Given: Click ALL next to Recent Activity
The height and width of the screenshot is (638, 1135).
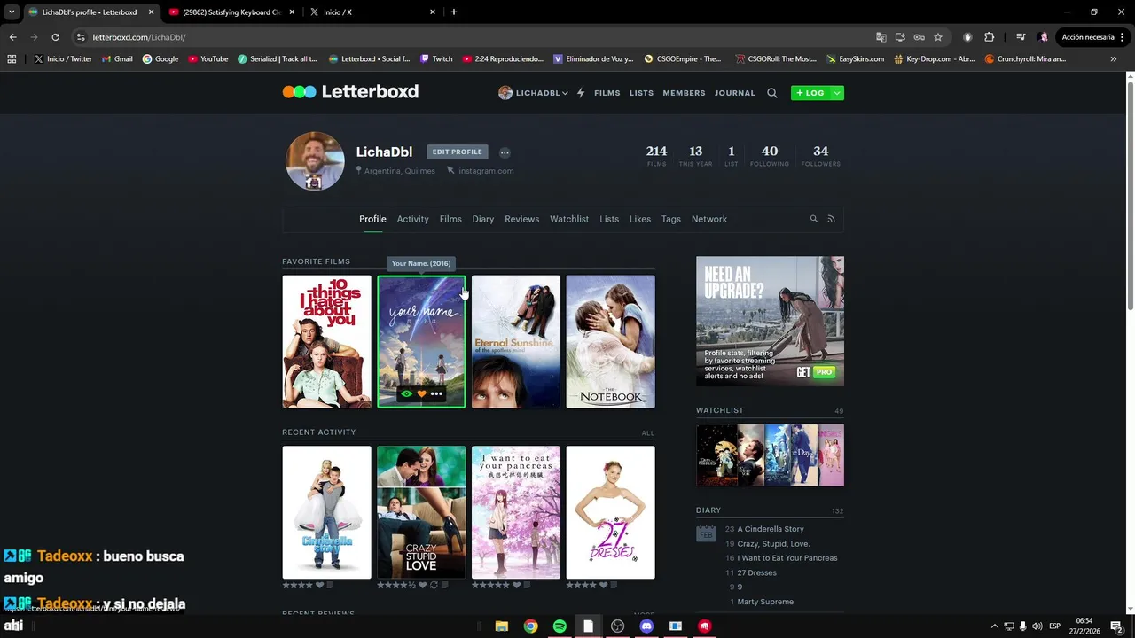Looking at the screenshot, I should click(648, 433).
